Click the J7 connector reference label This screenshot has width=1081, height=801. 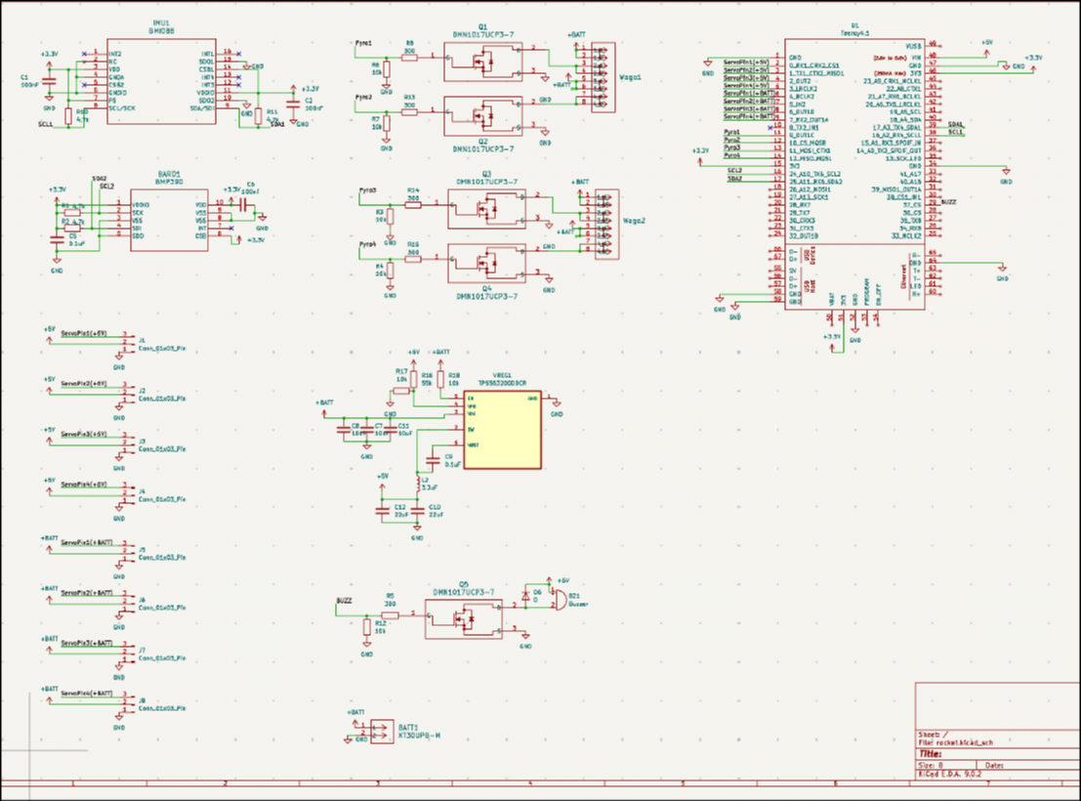click(x=142, y=650)
